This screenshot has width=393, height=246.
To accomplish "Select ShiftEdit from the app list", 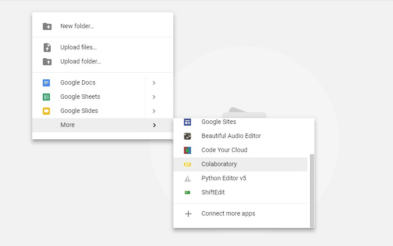I will point(240,192).
